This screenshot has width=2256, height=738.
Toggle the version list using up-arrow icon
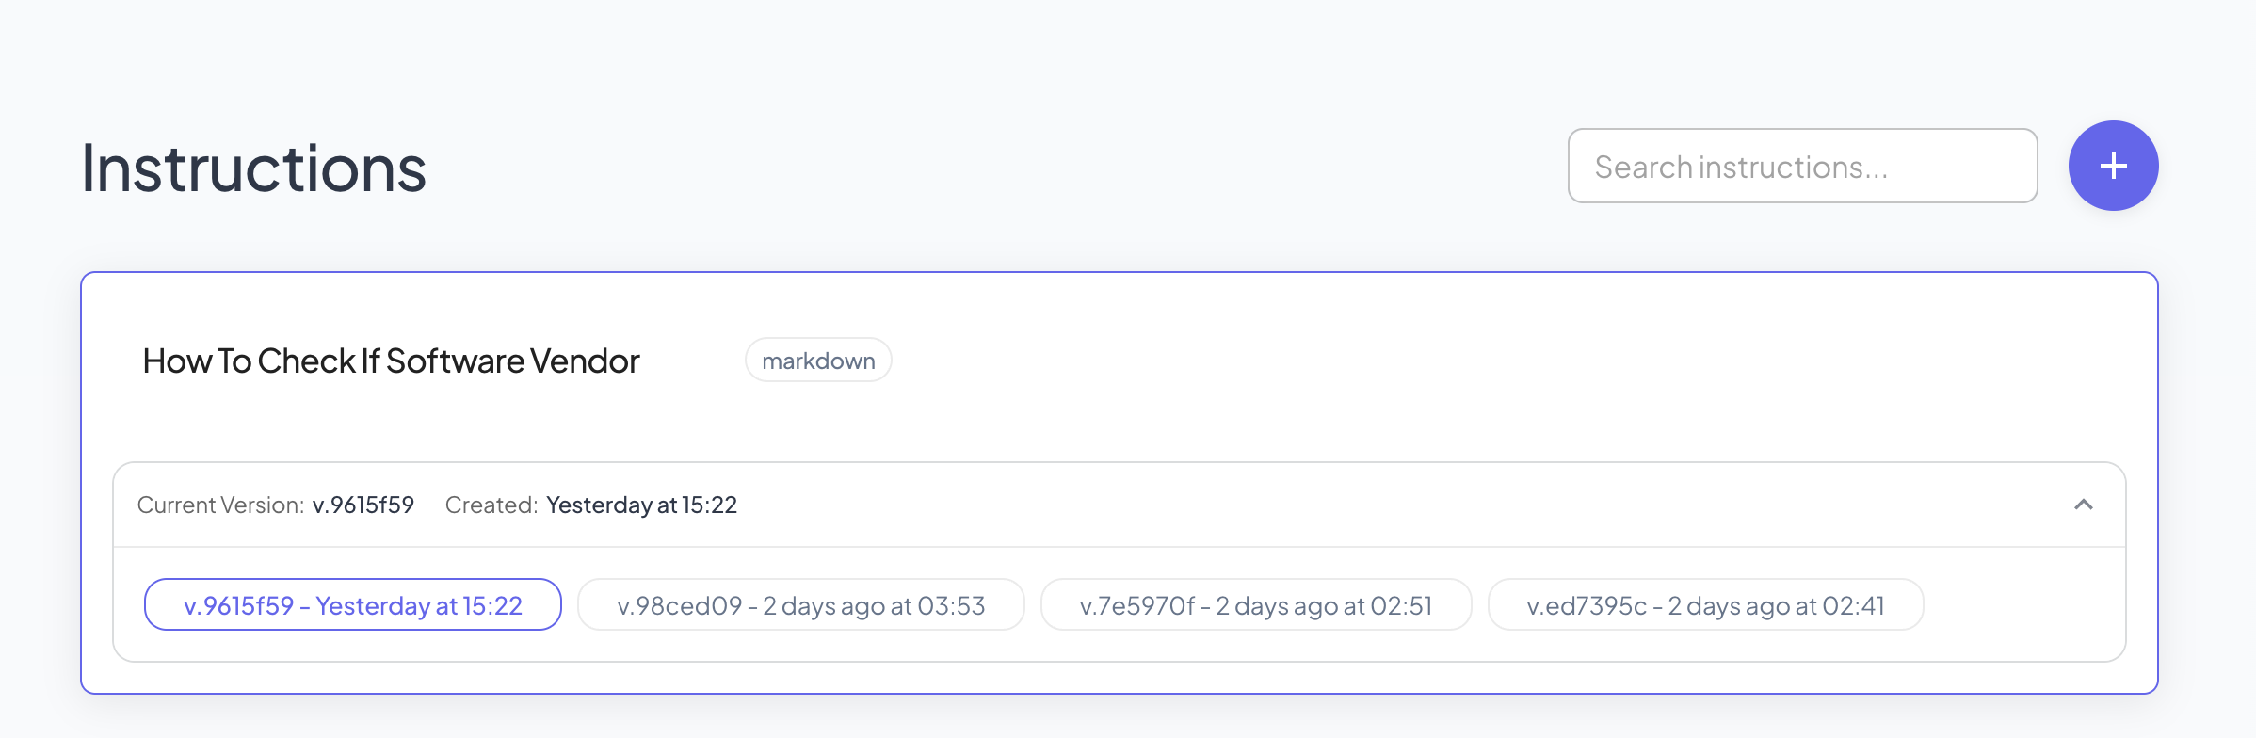click(2083, 505)
